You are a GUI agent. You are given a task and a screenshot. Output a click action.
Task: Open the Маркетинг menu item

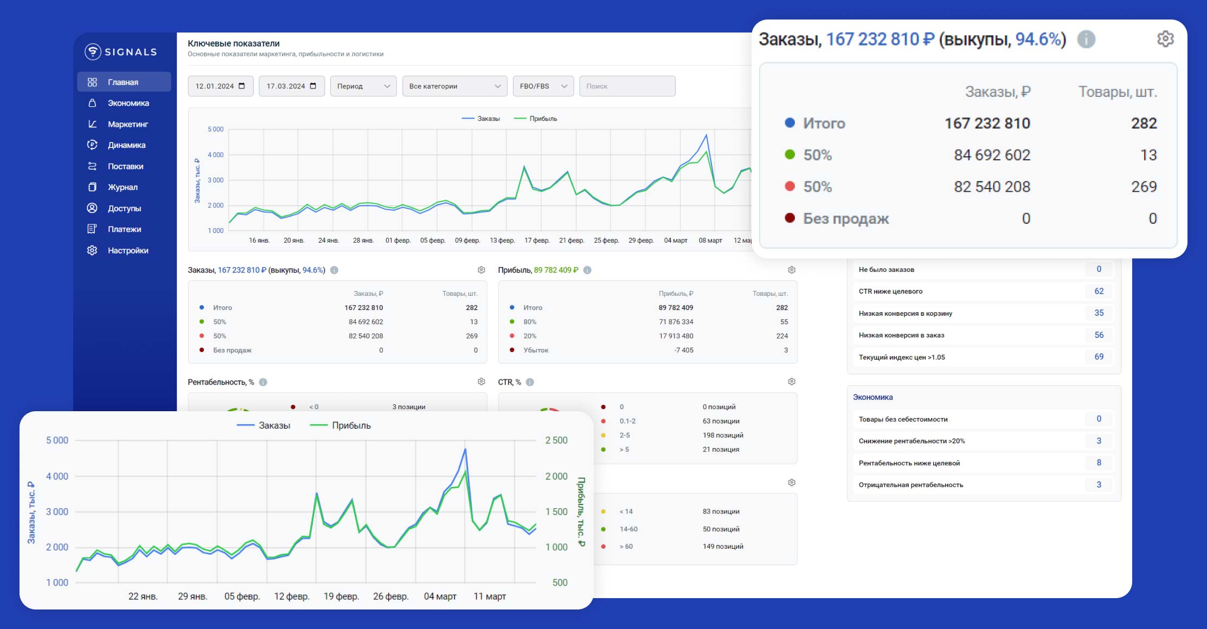(124, 124)
